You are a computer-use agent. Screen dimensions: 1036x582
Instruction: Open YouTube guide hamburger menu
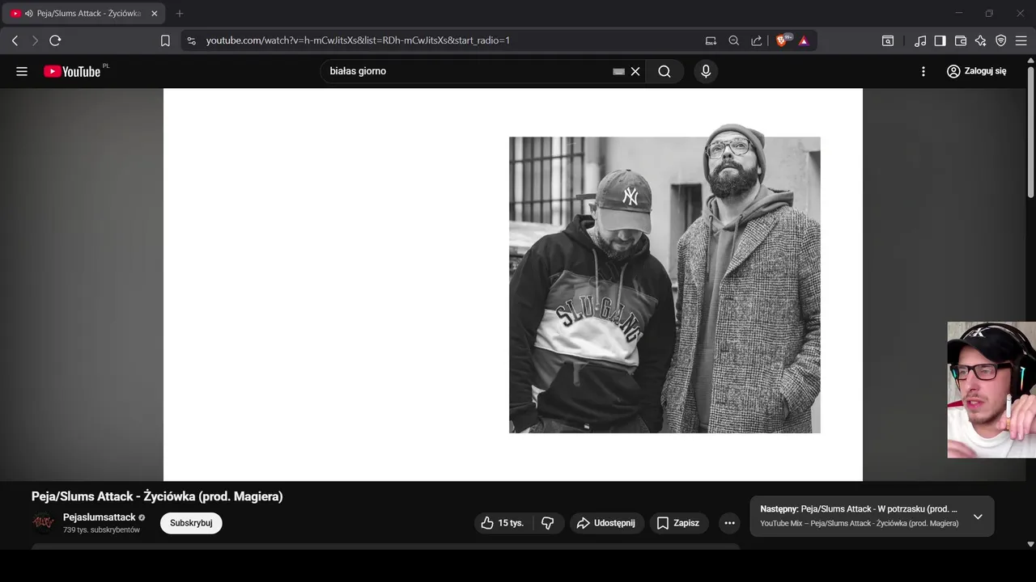tap(22, 71)
